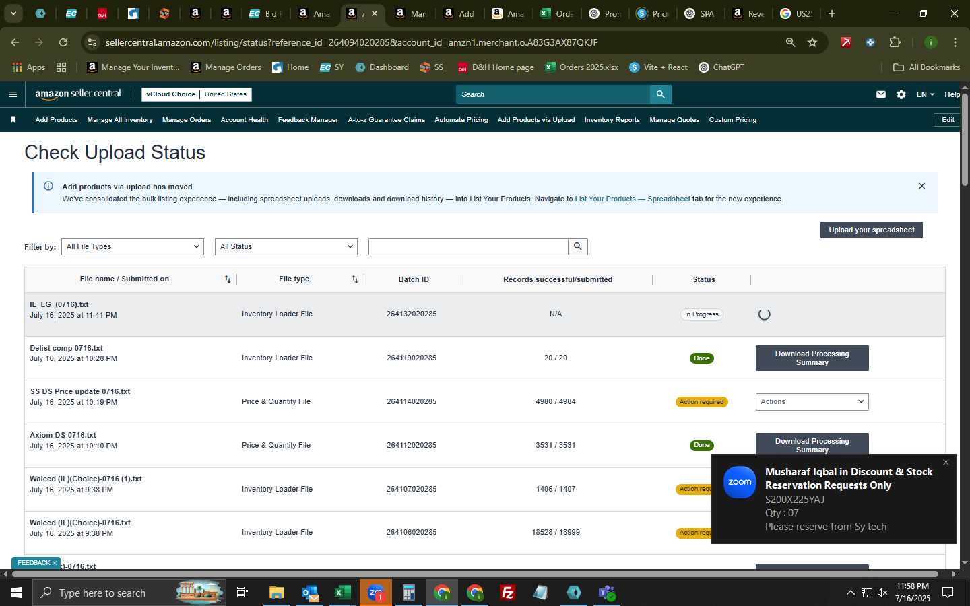Click the browser back arrow
The height and width of the screenshot is (606, 970).
point(15,42)
